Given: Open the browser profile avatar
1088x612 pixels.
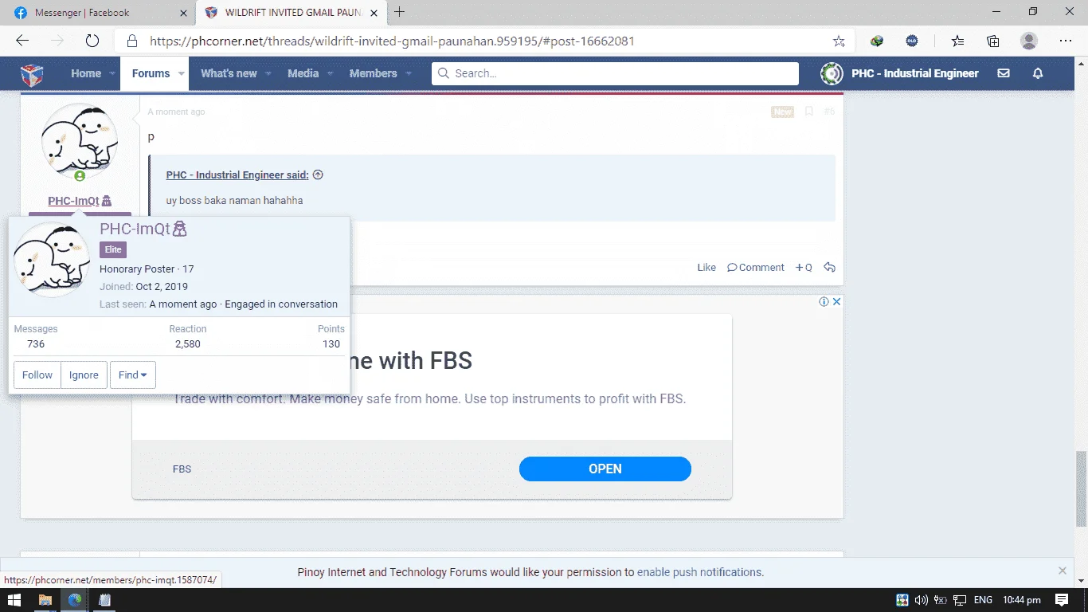Looking at the screenshot, I should tap(1029, 41).
